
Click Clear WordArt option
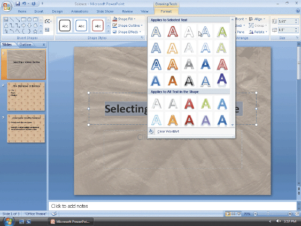[x=168, y=132]
